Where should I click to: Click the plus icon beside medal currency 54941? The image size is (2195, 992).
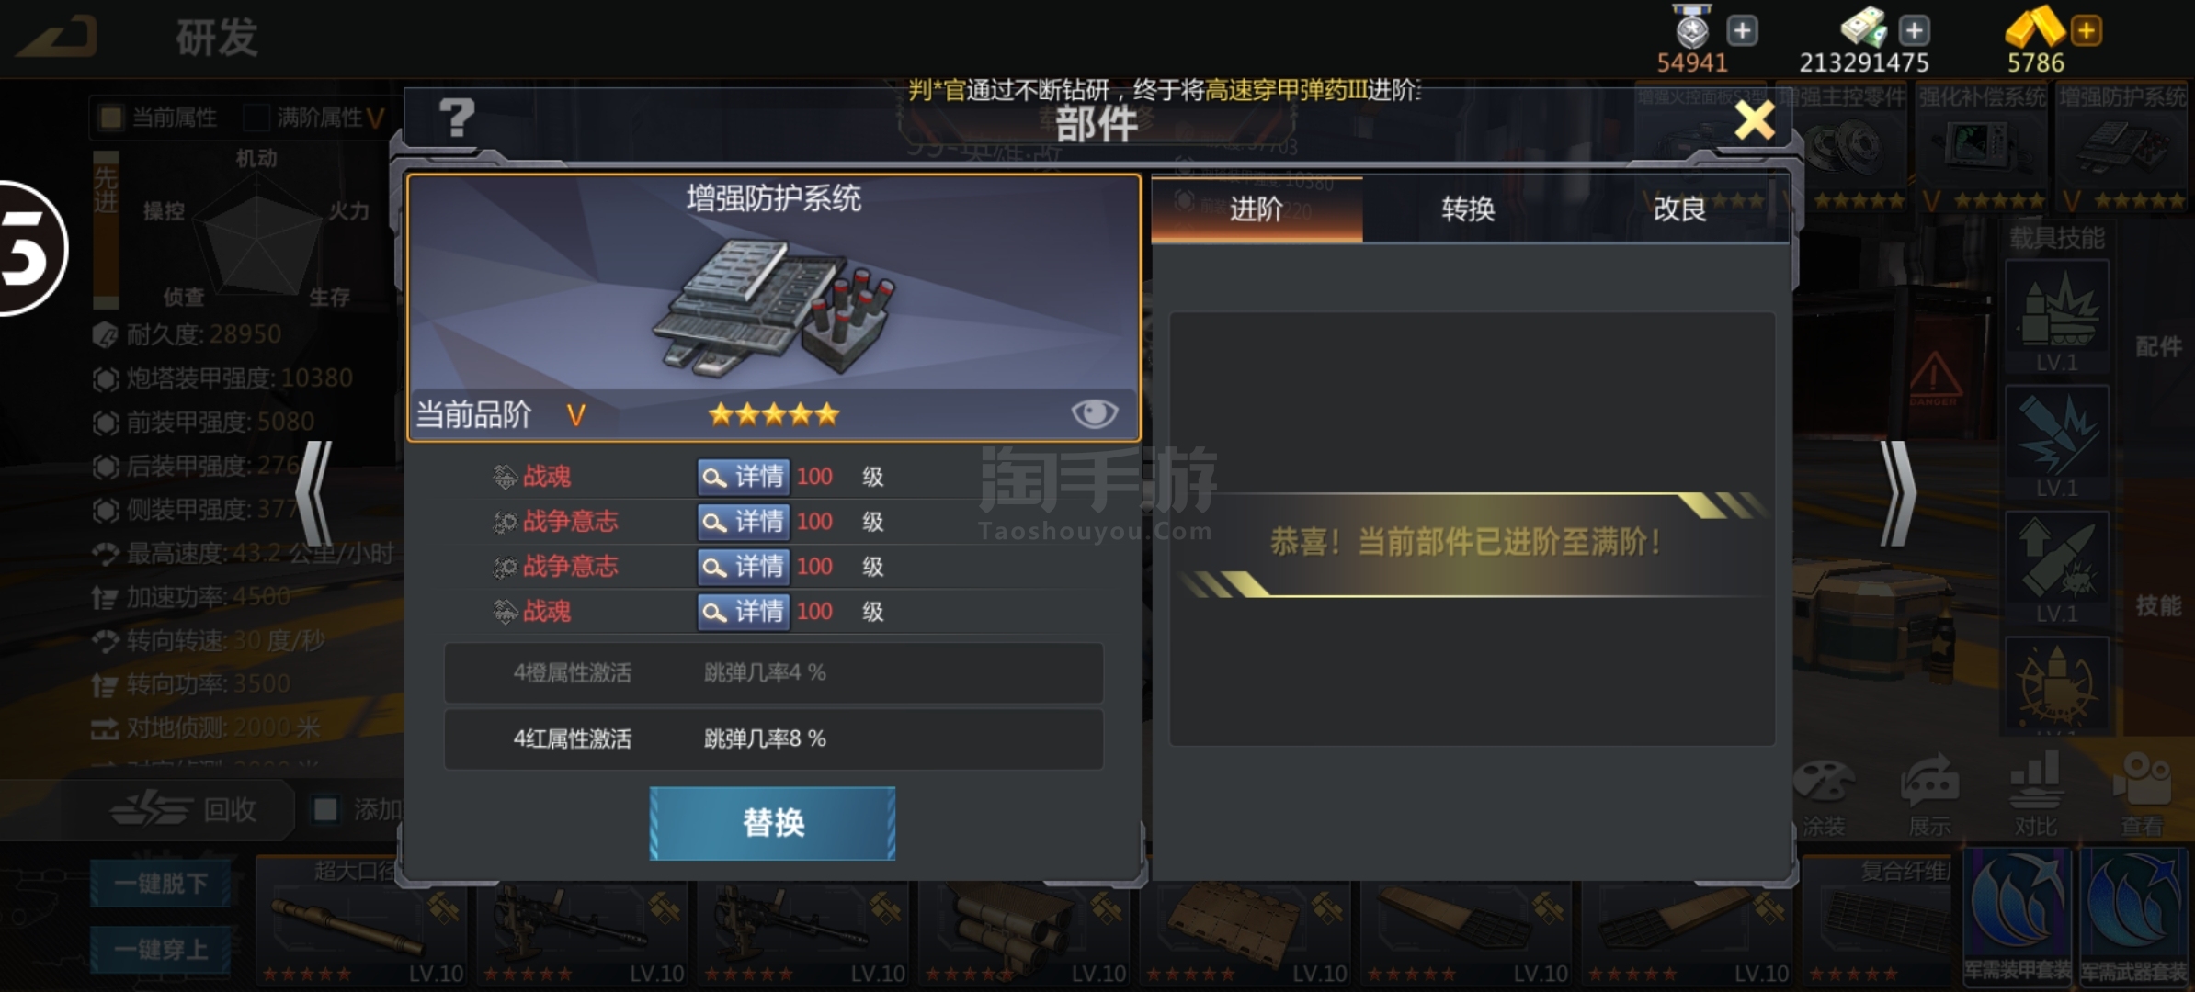[x=1742, y=30]
